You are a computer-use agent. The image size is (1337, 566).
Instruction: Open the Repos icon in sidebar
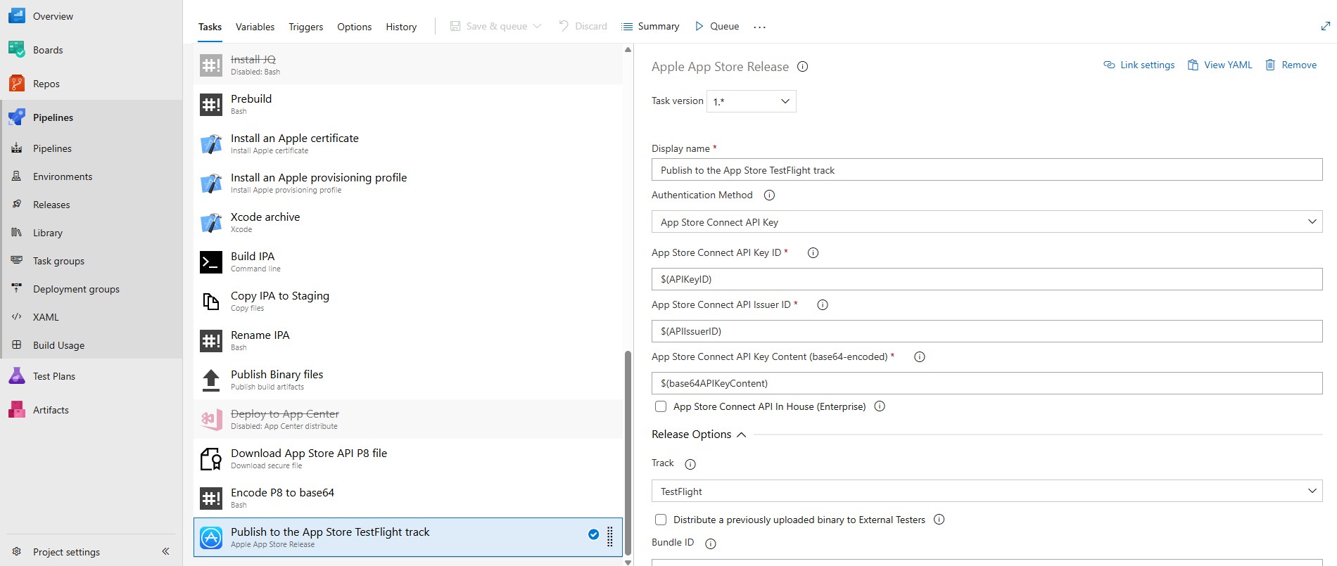[x=17, y=83]
